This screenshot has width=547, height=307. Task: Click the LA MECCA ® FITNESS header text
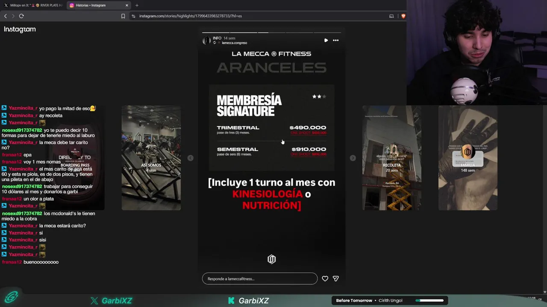tap(271, 54)
